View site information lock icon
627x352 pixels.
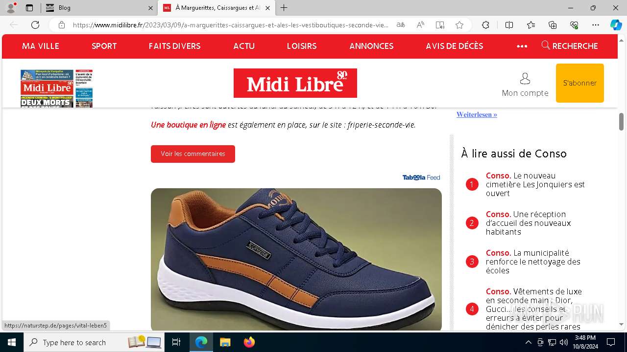pyautogui.click(x=62, y=25)
